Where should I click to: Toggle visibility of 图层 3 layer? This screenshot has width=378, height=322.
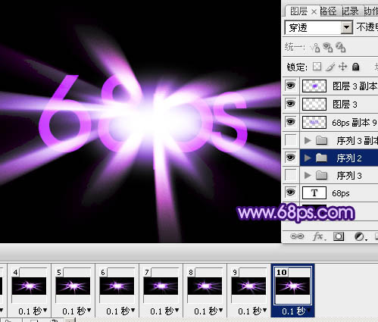pos(291,104)
